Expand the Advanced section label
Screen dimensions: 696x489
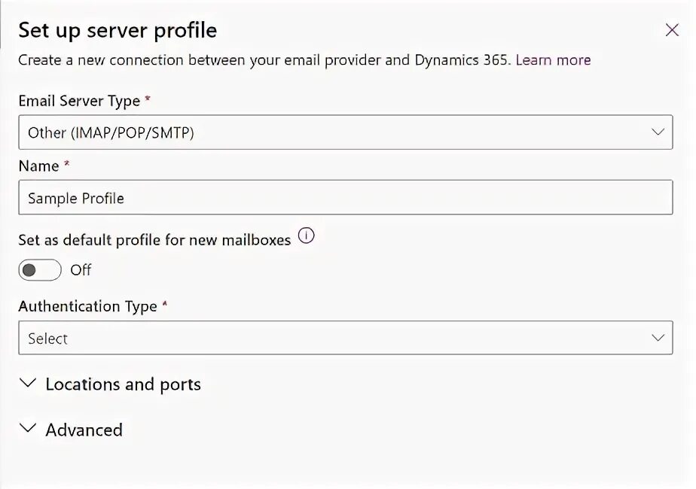click(84, 430)
